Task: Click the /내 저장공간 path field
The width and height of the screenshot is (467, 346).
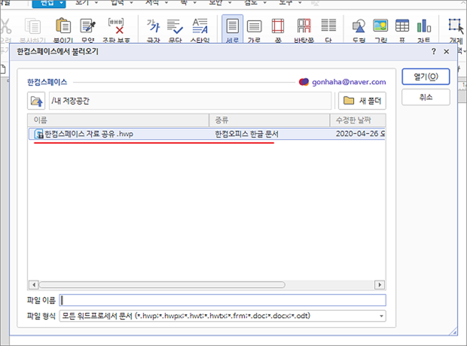Action: point(190,101)
